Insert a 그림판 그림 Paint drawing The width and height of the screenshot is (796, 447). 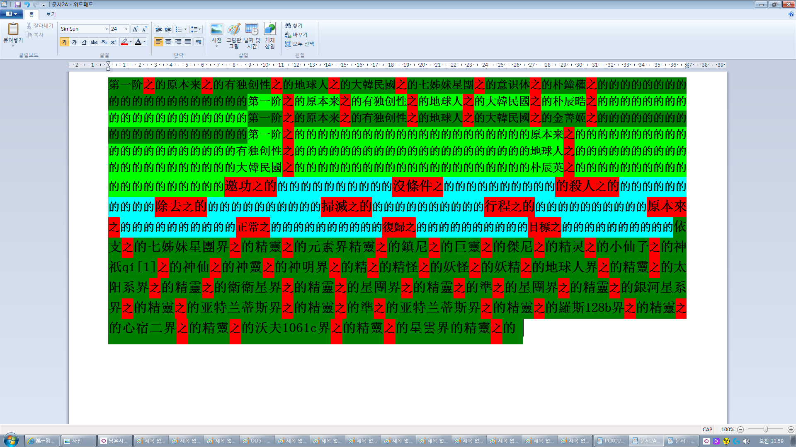tap(234, 36)
